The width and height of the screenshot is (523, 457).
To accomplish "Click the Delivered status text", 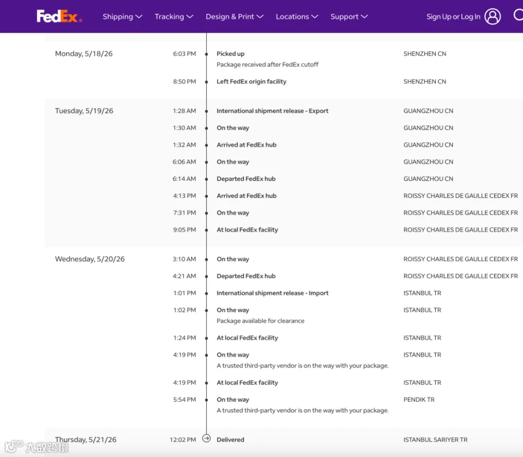I will coord(230,440).
